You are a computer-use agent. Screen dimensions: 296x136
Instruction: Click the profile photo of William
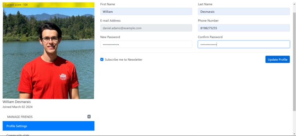tap(48, 53)
